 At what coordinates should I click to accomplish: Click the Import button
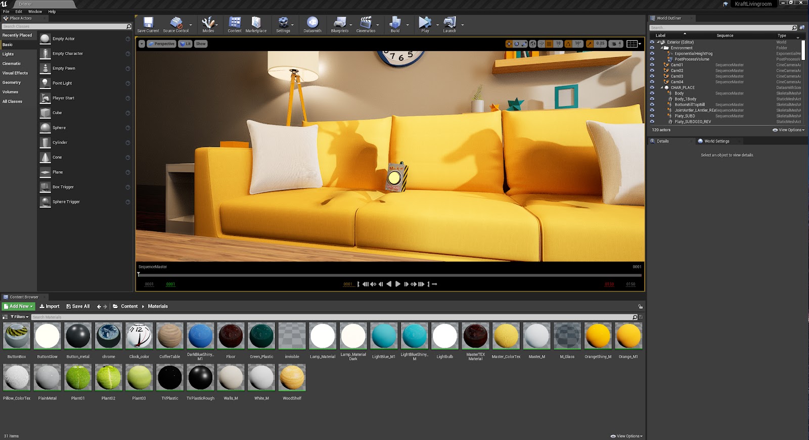click(x=50, y=306)
